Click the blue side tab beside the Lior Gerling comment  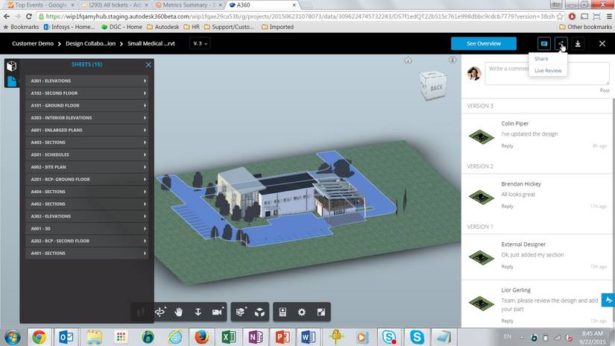pyautogui.click(x=608, y=300)
